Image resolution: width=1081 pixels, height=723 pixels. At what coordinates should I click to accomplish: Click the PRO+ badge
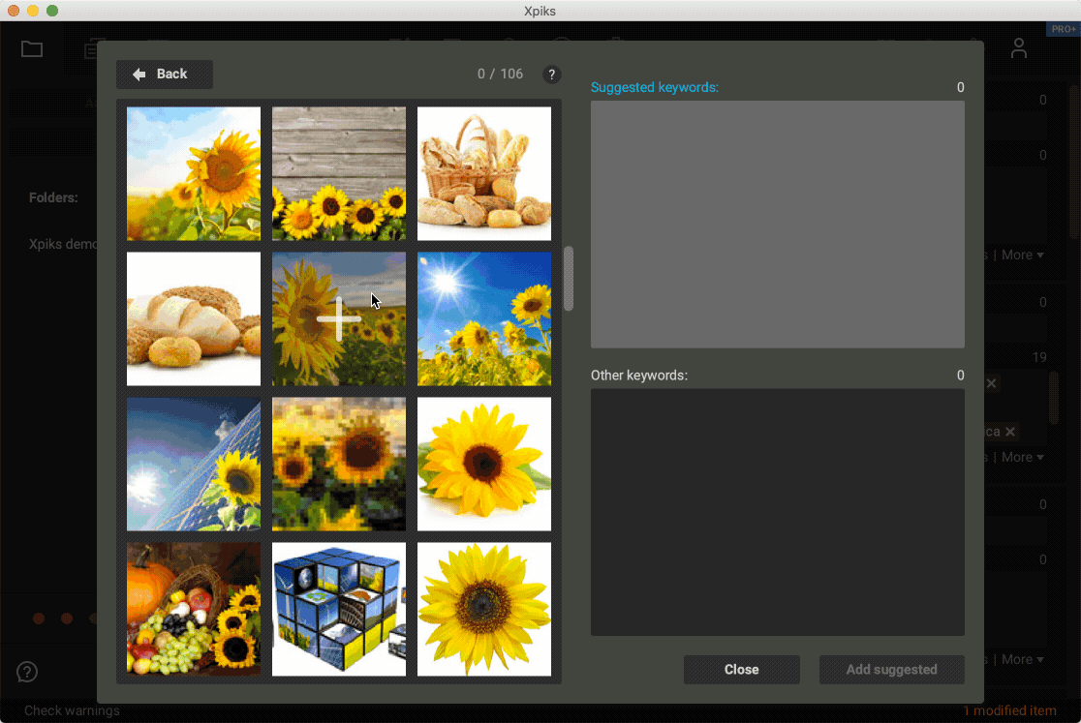click(1062, 29)
